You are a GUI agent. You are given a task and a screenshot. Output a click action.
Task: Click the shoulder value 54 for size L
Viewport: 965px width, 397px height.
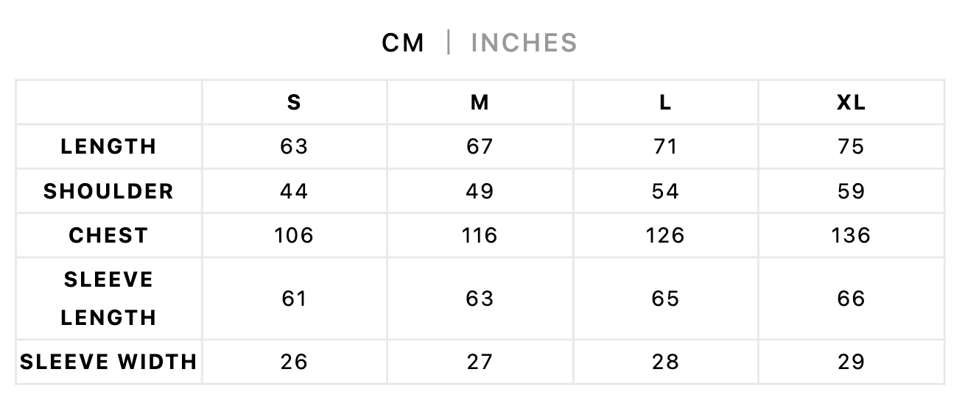[x=665, y=191]
